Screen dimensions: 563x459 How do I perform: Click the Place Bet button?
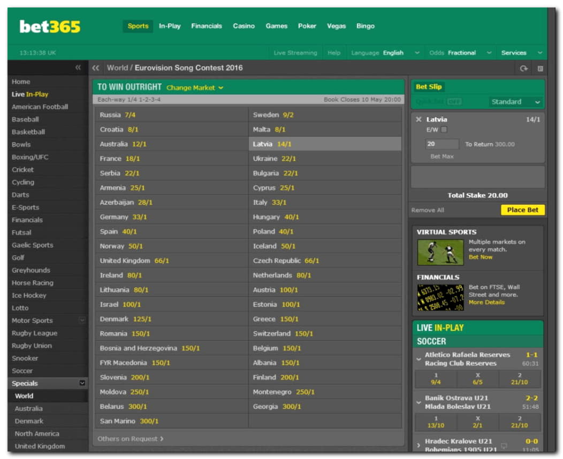522,210
